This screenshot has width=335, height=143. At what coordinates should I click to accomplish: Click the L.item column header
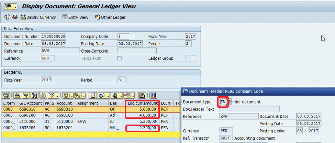[9, 103]
